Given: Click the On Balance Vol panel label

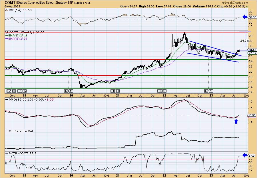Looking at the screenshot, I should click(21, 131).
